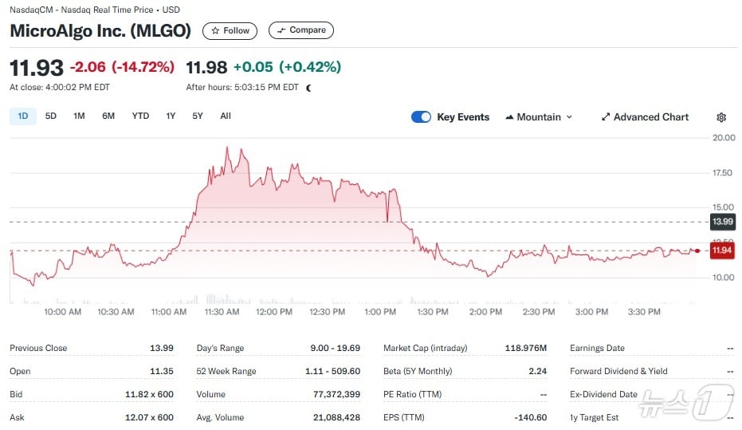The width and height of the screenshot is (742, 430).
Task: Switch to the 1Y chart range
Action: coord(171,116)
